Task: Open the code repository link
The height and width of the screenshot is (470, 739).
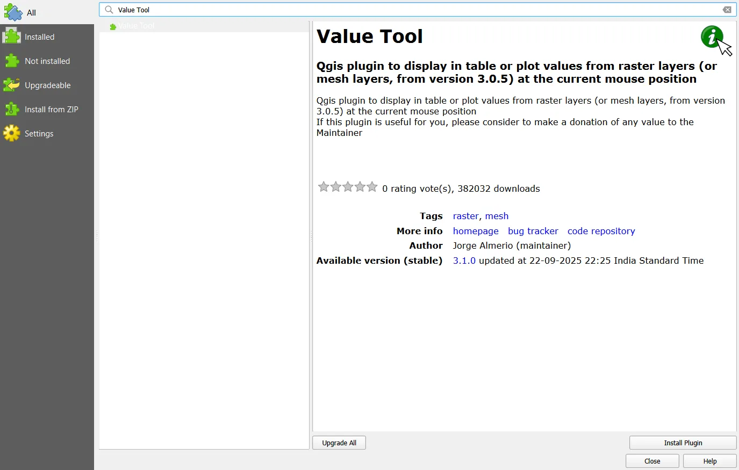Action: point(601,231)
